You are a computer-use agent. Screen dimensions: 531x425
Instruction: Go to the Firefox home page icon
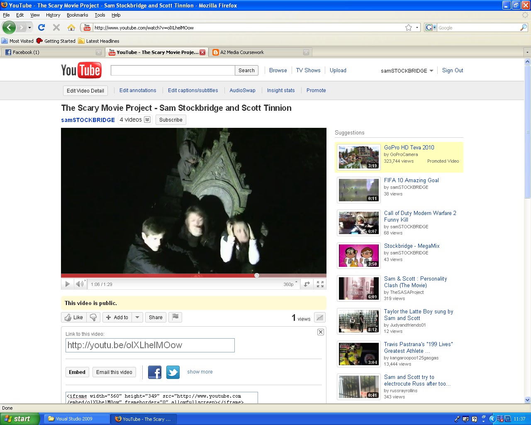pos(71,27)
